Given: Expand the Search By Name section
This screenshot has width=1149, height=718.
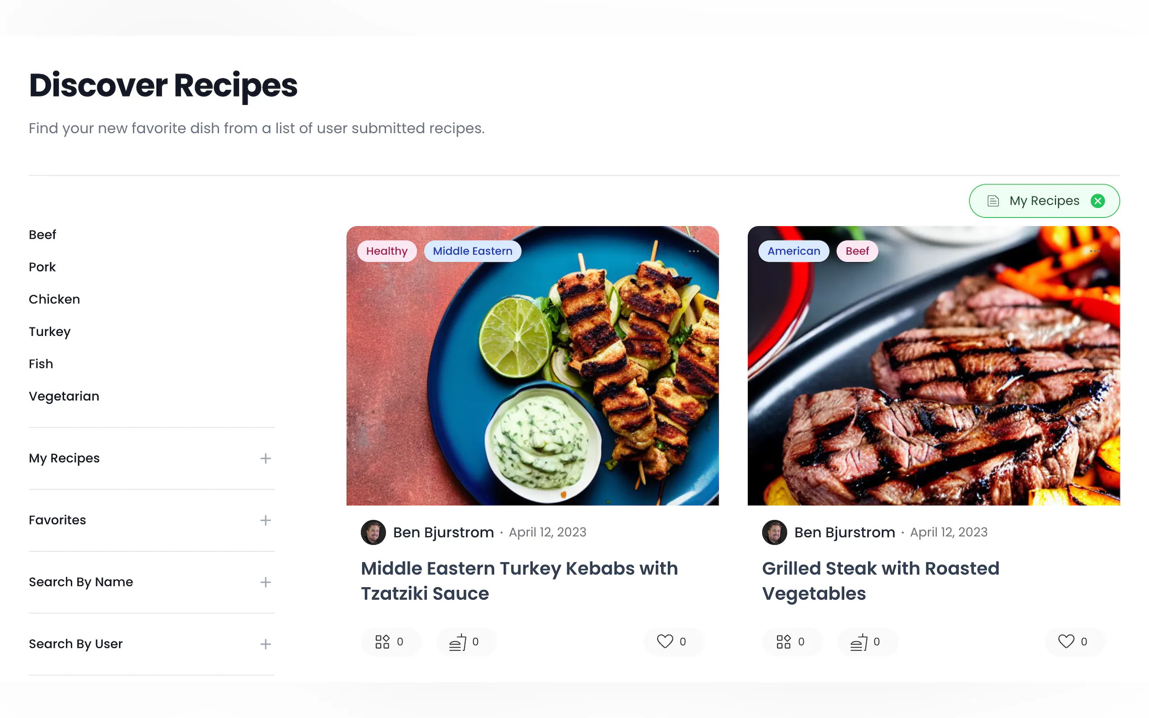Looking at the screenshot, I should (266, 582).
